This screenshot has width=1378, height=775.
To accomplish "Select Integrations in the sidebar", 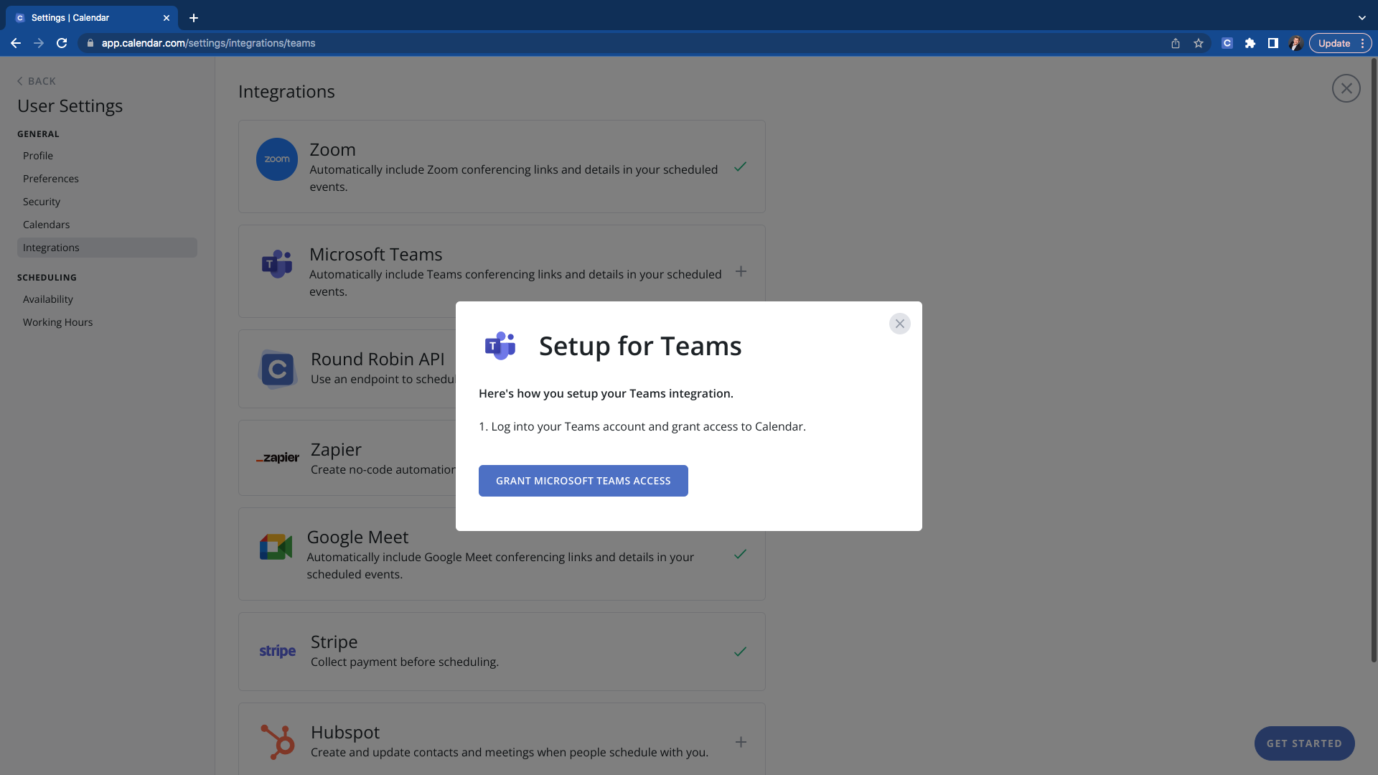I will (x=107, y=248).
